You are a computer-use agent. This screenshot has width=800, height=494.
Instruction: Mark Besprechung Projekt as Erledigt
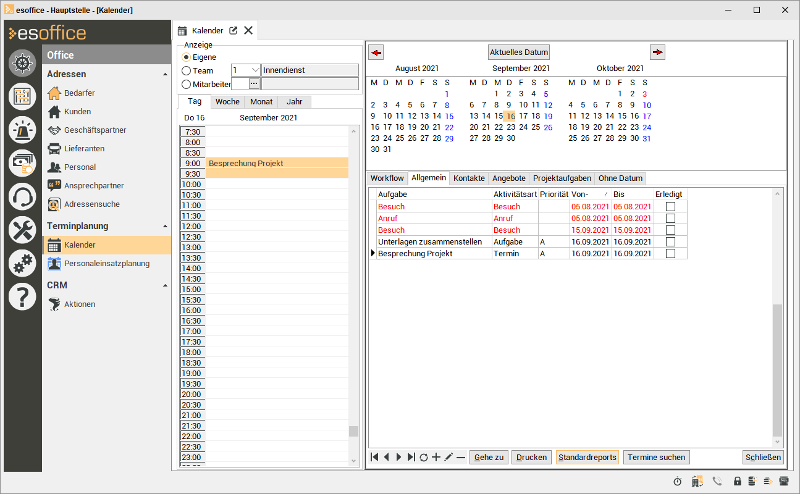(x=670, y=254)
